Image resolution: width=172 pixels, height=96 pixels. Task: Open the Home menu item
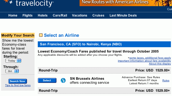coord(13,15)
